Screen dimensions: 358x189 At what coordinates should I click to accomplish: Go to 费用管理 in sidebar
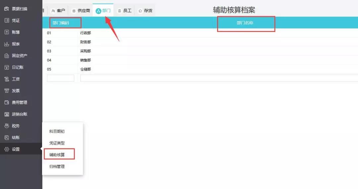pos(20,102)
